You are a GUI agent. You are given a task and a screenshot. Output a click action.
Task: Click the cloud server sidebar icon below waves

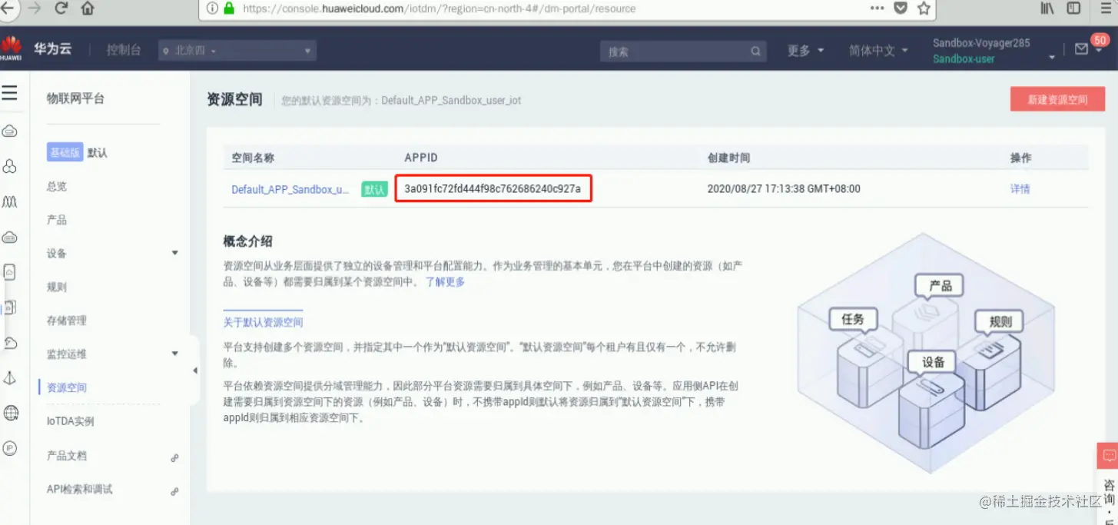coord(10,238)
